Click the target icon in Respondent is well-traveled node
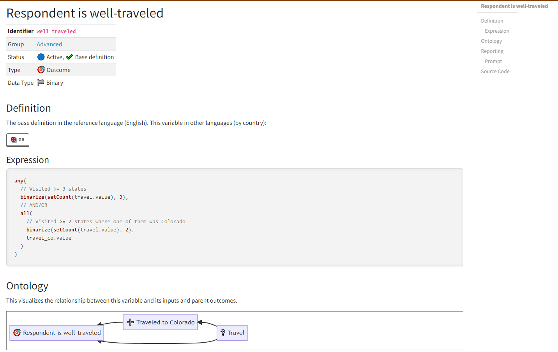 17,333
